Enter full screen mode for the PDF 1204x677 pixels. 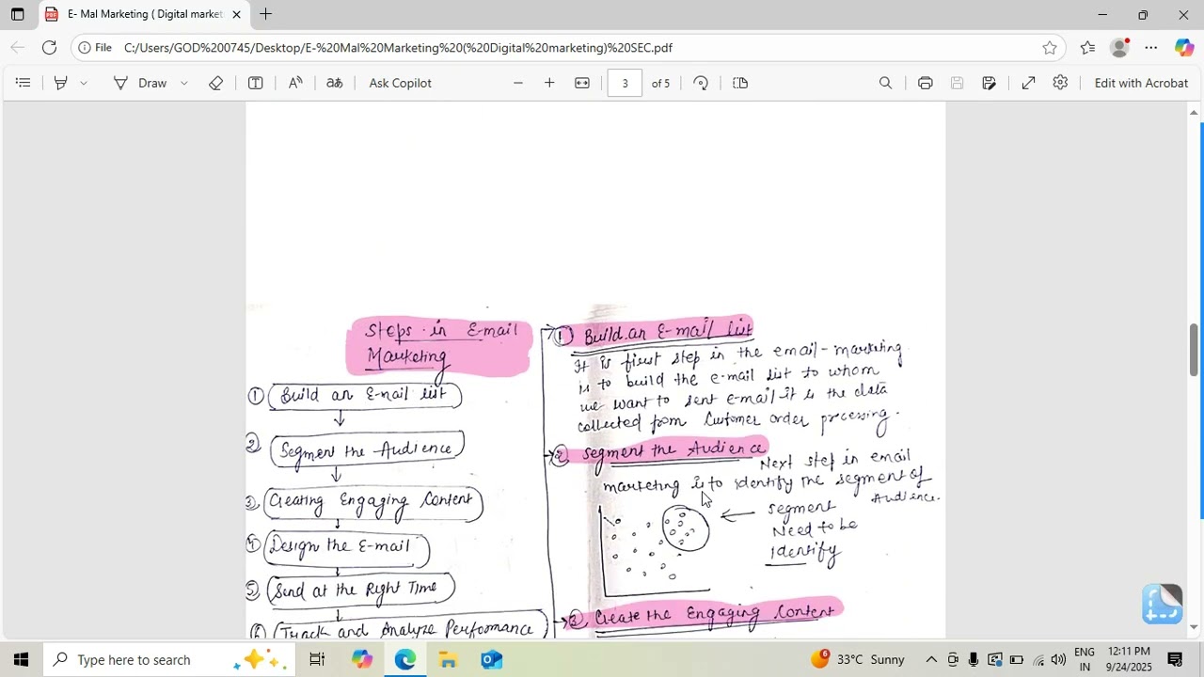[1029, 83]
